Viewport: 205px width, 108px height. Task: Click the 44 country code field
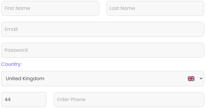(x=24, y=100)
